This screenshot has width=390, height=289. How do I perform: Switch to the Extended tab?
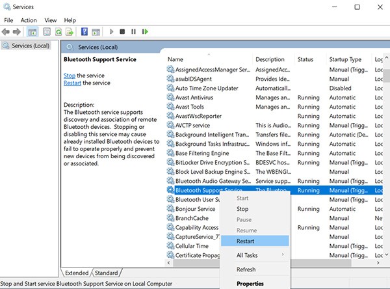click(x=77, y=273)
